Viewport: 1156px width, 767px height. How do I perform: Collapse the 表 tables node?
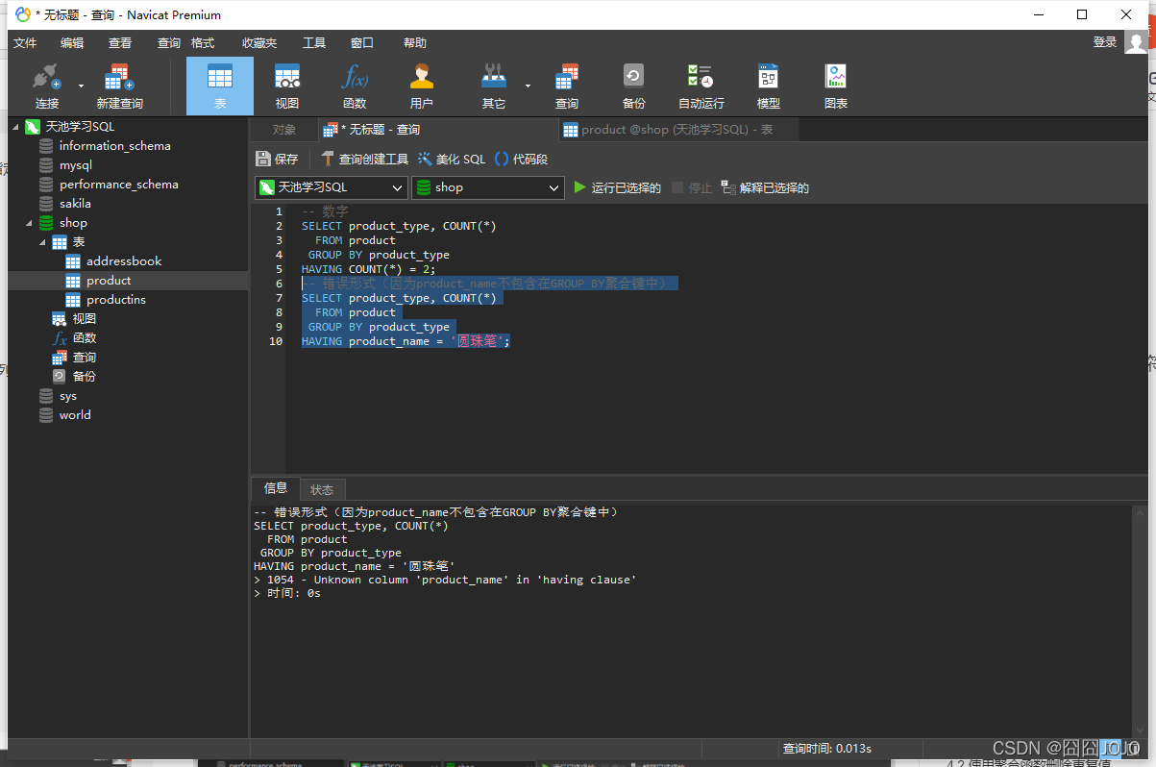(x=42, y=242)
